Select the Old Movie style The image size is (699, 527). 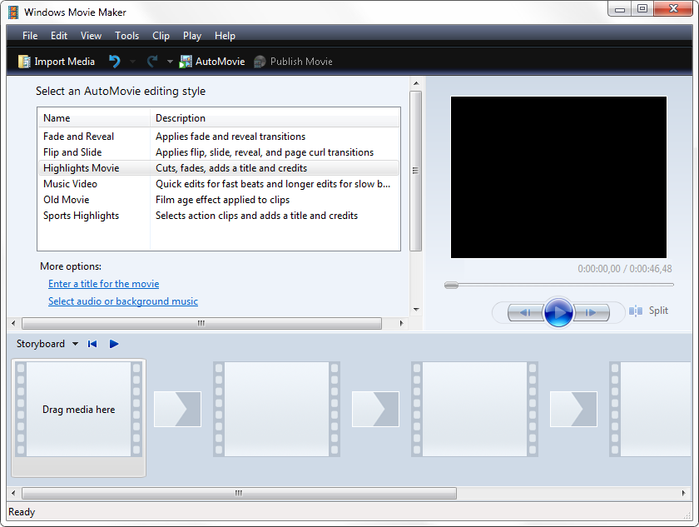(x=218, y=200)
